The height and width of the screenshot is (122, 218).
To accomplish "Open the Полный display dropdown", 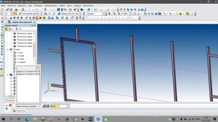I will tap(103, 14).
